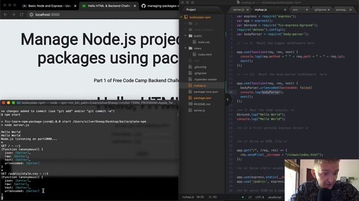Screen dimensions: 359x201
Task: Open server.js in the tree
Action: [x=199, y=111]
